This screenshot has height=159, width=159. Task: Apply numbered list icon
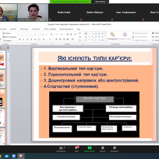pyautogui.click(x=62, y=34)
